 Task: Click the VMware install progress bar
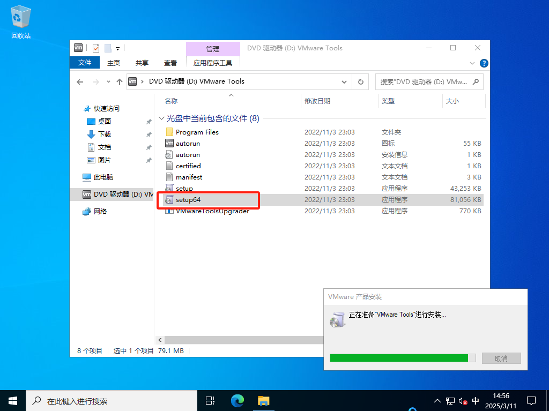[x=403, y=358]
